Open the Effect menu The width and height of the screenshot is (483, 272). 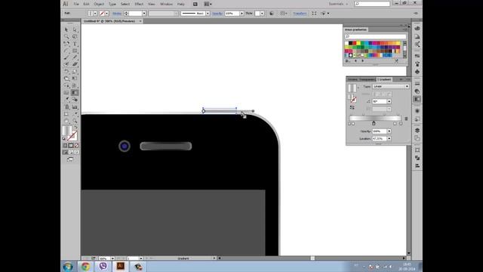coord(139,4)
